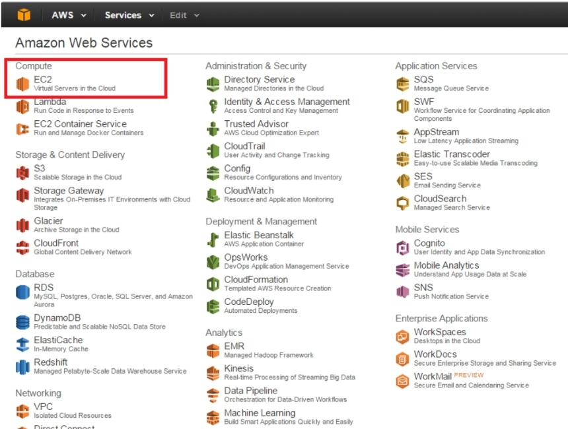Open the Cognito link
568x429 pixels.
[429, 244]
